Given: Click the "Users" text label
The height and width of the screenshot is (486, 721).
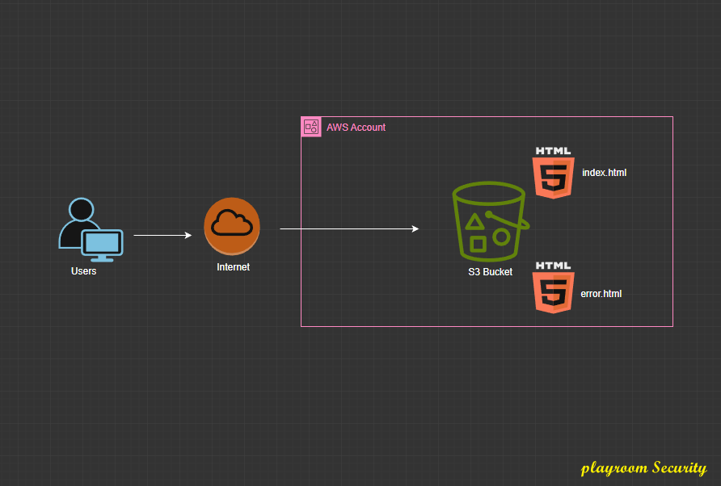Looking at the screenshot, I should 83,271.
